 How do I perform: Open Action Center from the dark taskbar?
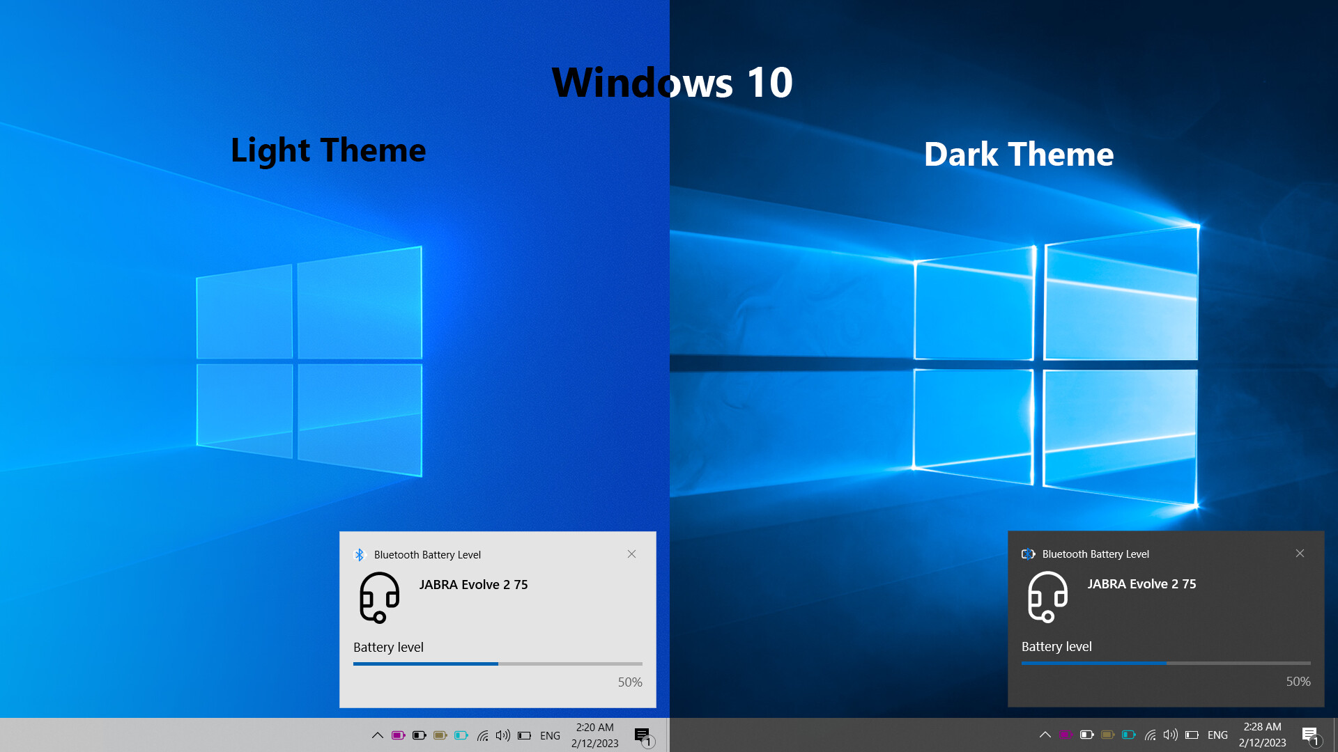(1309, 734)
